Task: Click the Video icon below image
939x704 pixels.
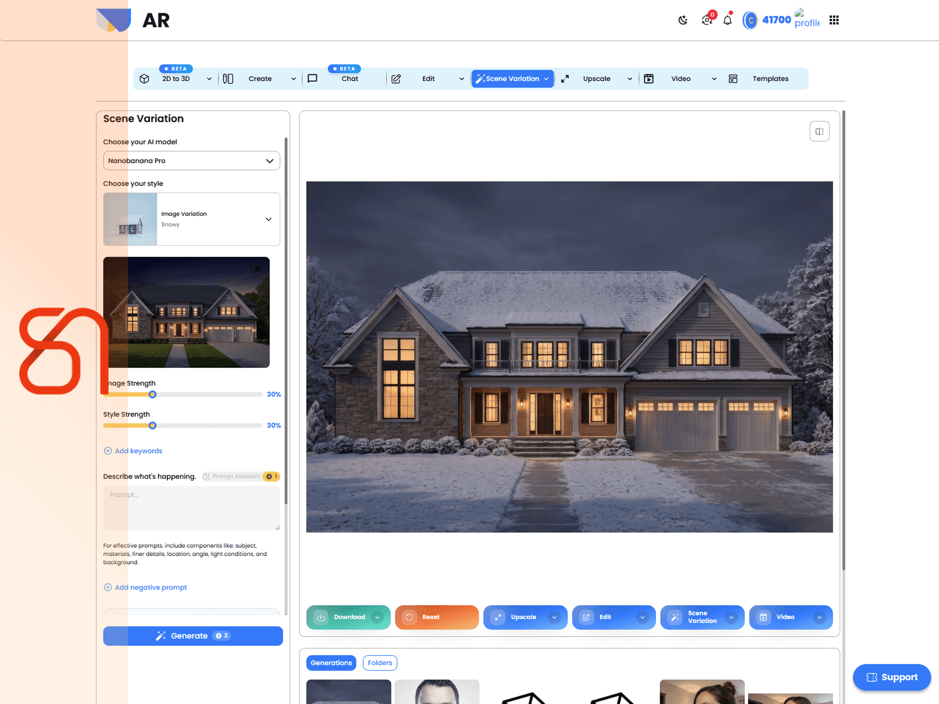Action: tap(763, 617)
